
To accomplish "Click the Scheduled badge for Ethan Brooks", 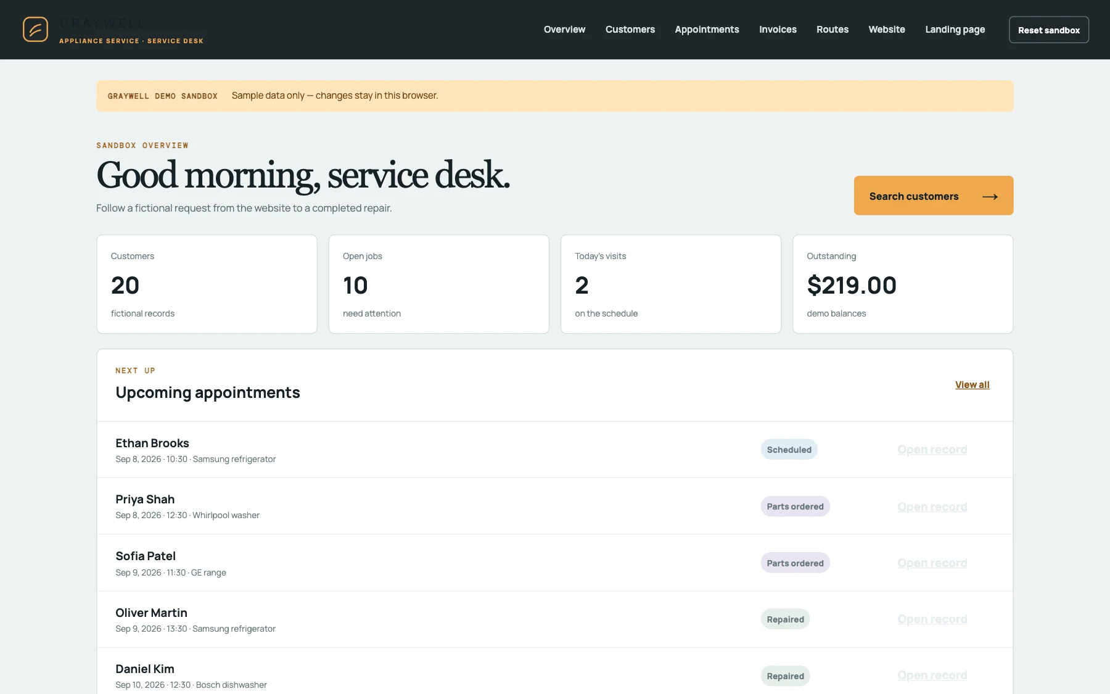I will click(x=789, y=450).
